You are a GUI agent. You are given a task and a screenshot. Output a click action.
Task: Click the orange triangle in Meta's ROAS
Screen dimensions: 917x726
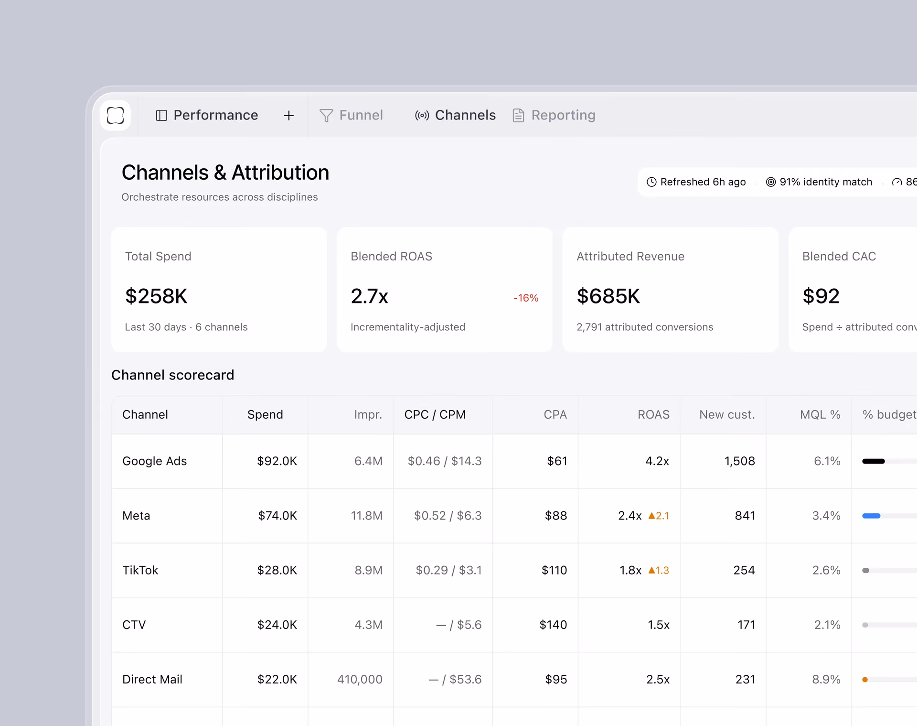[651, 516]
